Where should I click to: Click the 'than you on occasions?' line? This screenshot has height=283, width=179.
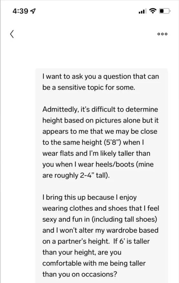point(79,274)
